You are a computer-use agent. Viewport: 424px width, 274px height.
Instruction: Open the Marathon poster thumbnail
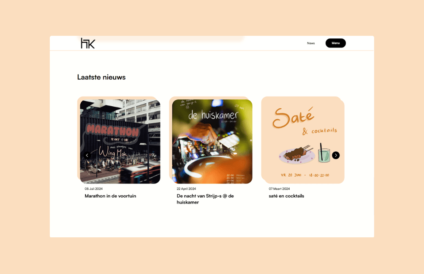120,142
